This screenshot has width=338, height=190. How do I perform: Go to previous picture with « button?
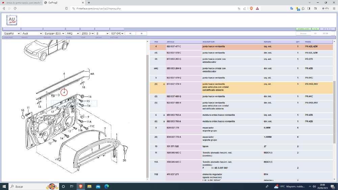(130, 33)
